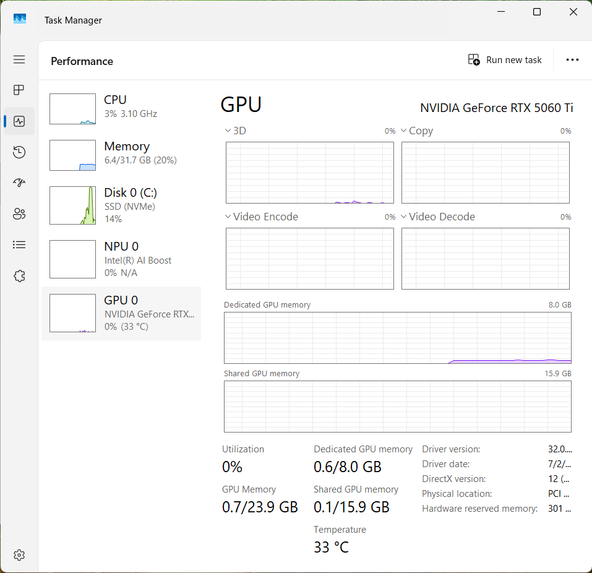Image resolution: width=592 pixels, height=573 pixels.
Task: Click the '0.1/15.9 GB' shared memory value
Action: 351,507
